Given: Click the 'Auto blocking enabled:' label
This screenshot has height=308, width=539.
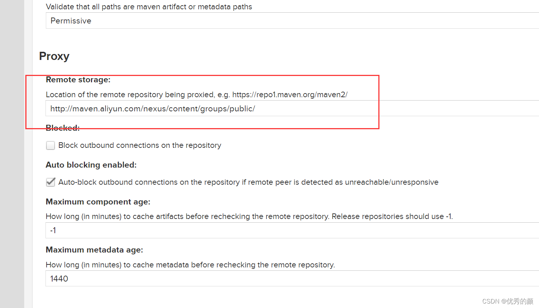Looking at the screenshot, I should [x=91, y=165].
